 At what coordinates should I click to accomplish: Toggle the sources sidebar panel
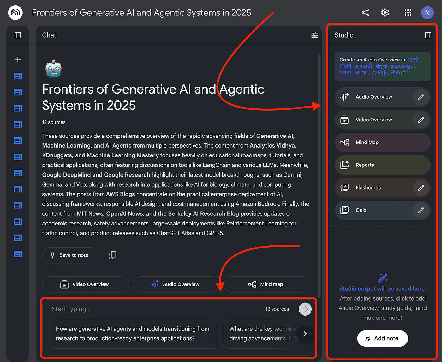coord(18,35)
